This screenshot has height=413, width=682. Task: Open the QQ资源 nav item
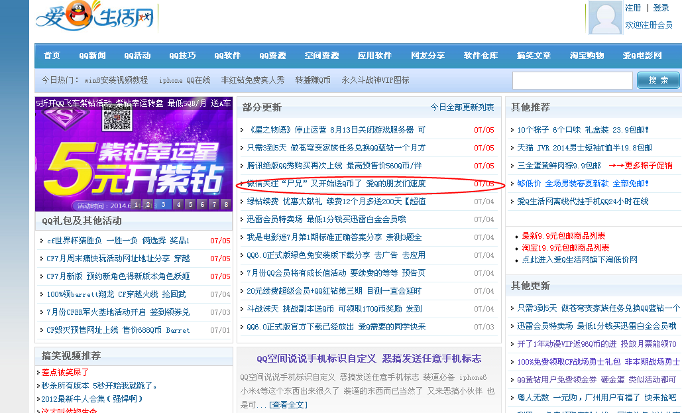pos(272,55)
